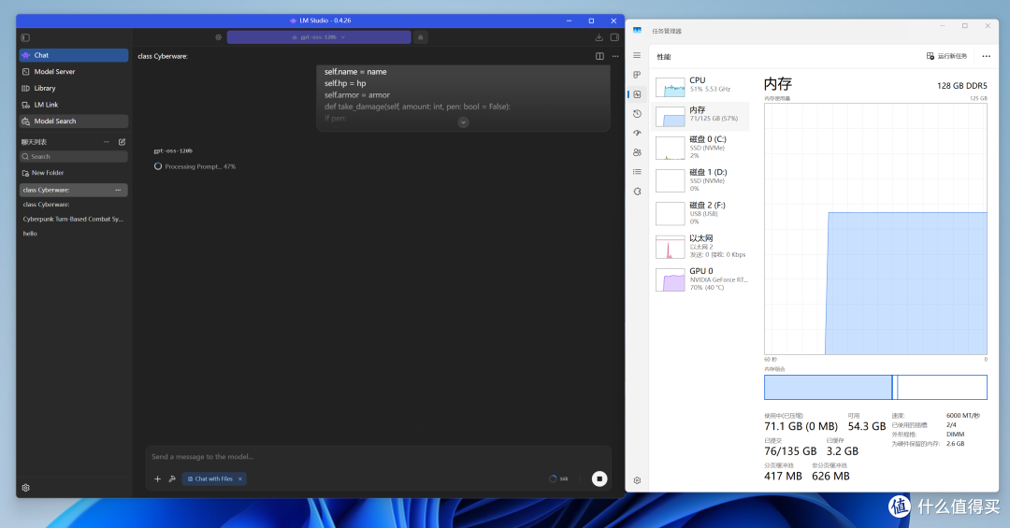The image size is (1010, 528).
Task: Click 运行新任务 (run new task) button
Action: [946, 56]
